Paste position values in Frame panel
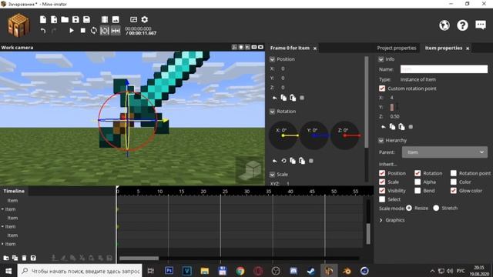The height and width of the screenshot is (277, 493). (x=293, y=98)
